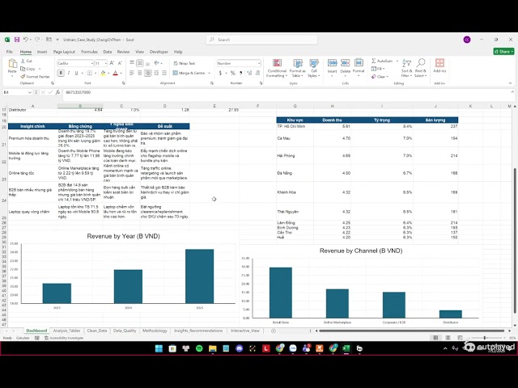
Task: Toggle Bold formatting
Action: coord(61,73)
